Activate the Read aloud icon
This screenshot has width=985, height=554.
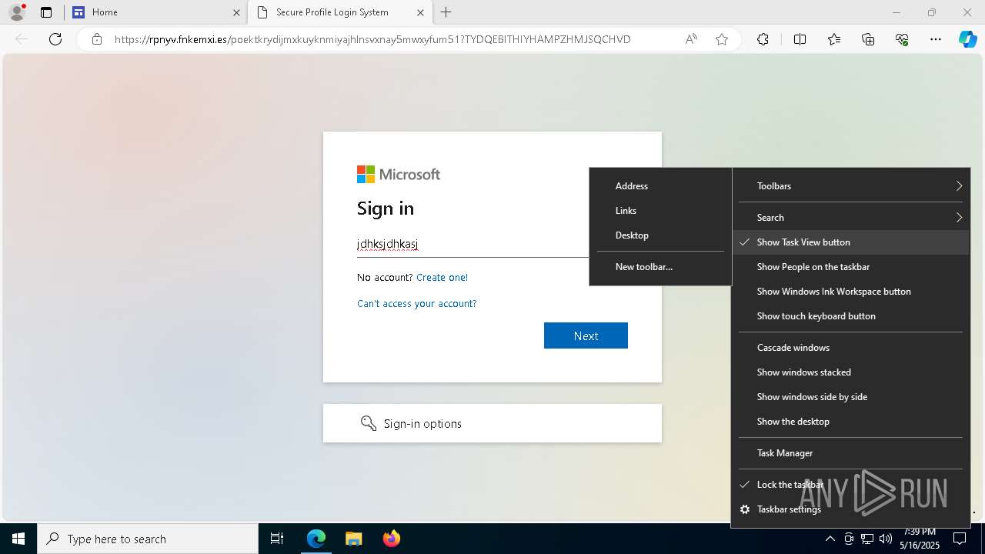pyautogui.click(x=691, y=39)
